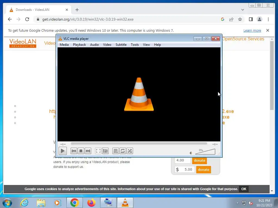Click the network tray icon
This screenshot has width=278, height=208.
(x=244, y=203)
